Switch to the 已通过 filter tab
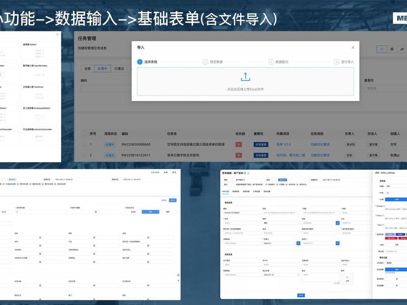Image resolution: width=407 pixels, height=305 pixels. 119,69
